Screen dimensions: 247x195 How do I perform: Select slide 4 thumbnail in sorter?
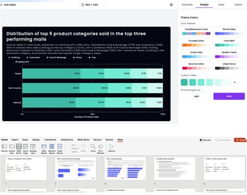[x=175, y=168]
